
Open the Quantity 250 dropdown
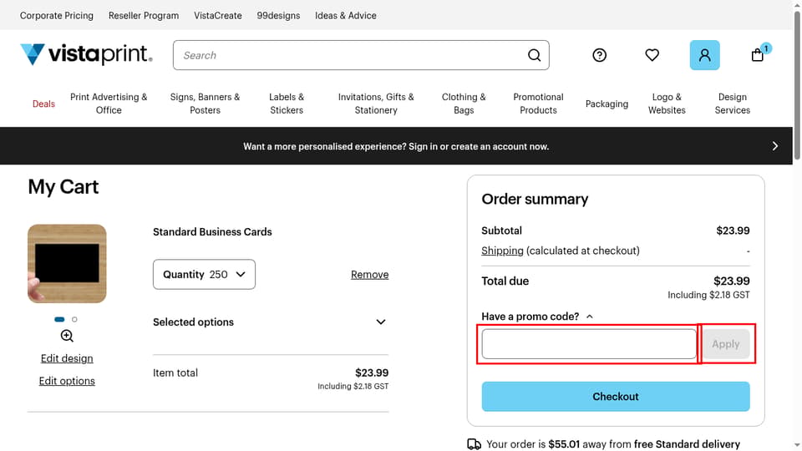pos(204,275)
